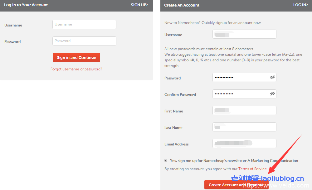
Task: Click the Email Address field
Action: [244, 143]
